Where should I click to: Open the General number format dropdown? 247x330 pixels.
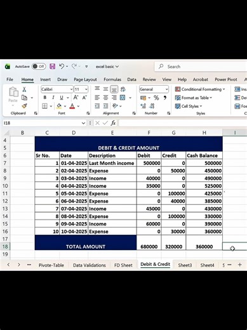(x=166, y=89)
